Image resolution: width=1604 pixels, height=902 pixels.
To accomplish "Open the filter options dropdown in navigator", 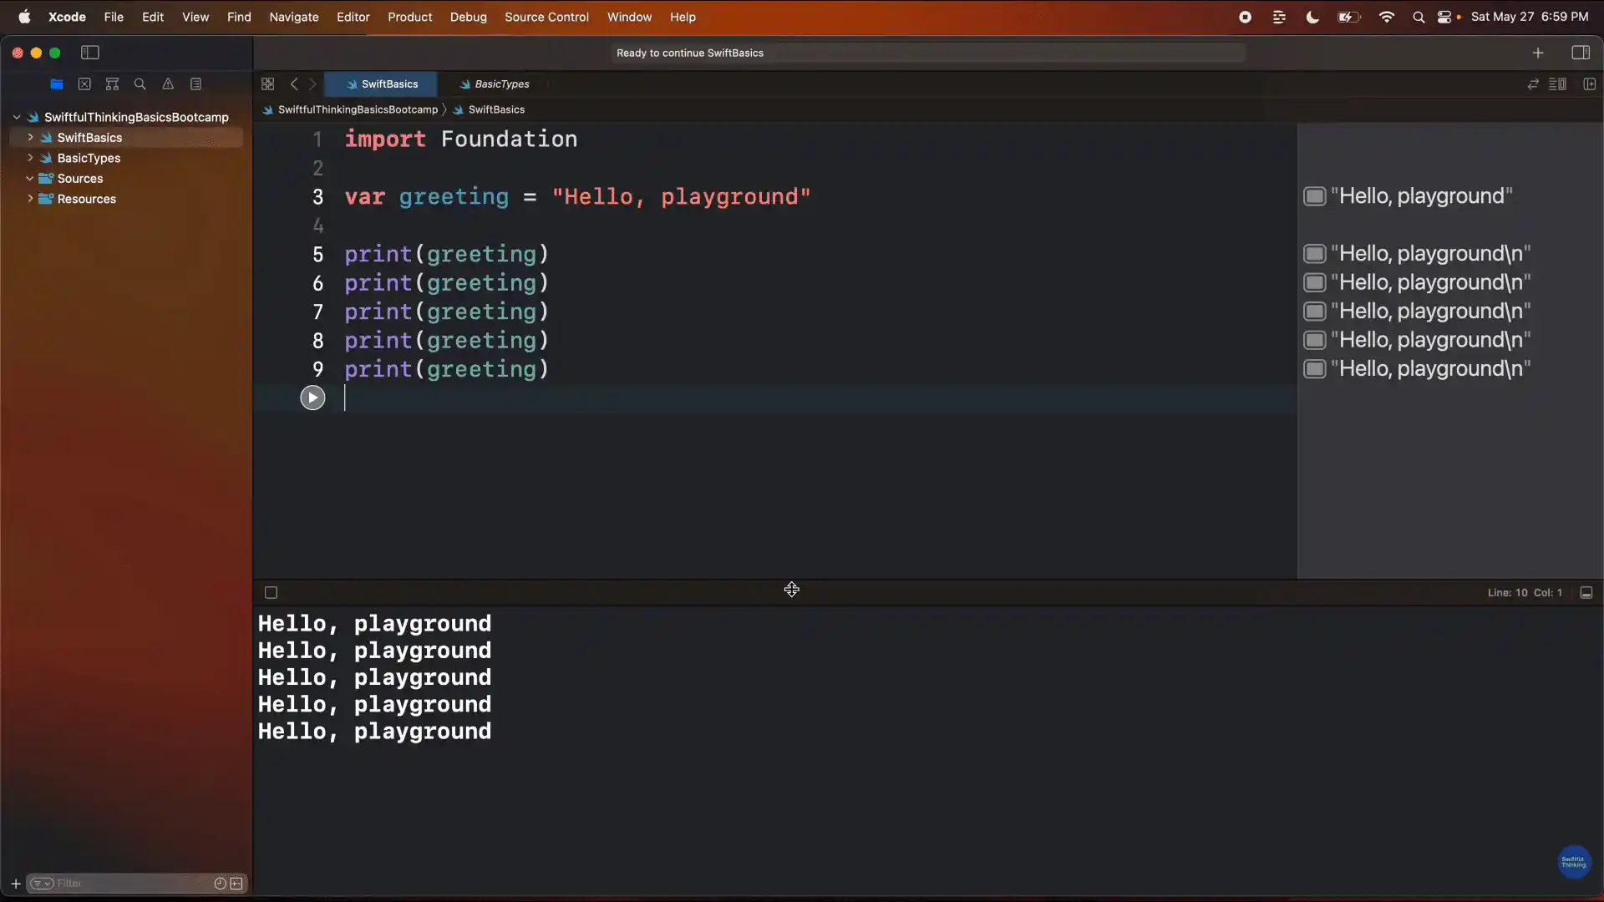I will (42, 884).
